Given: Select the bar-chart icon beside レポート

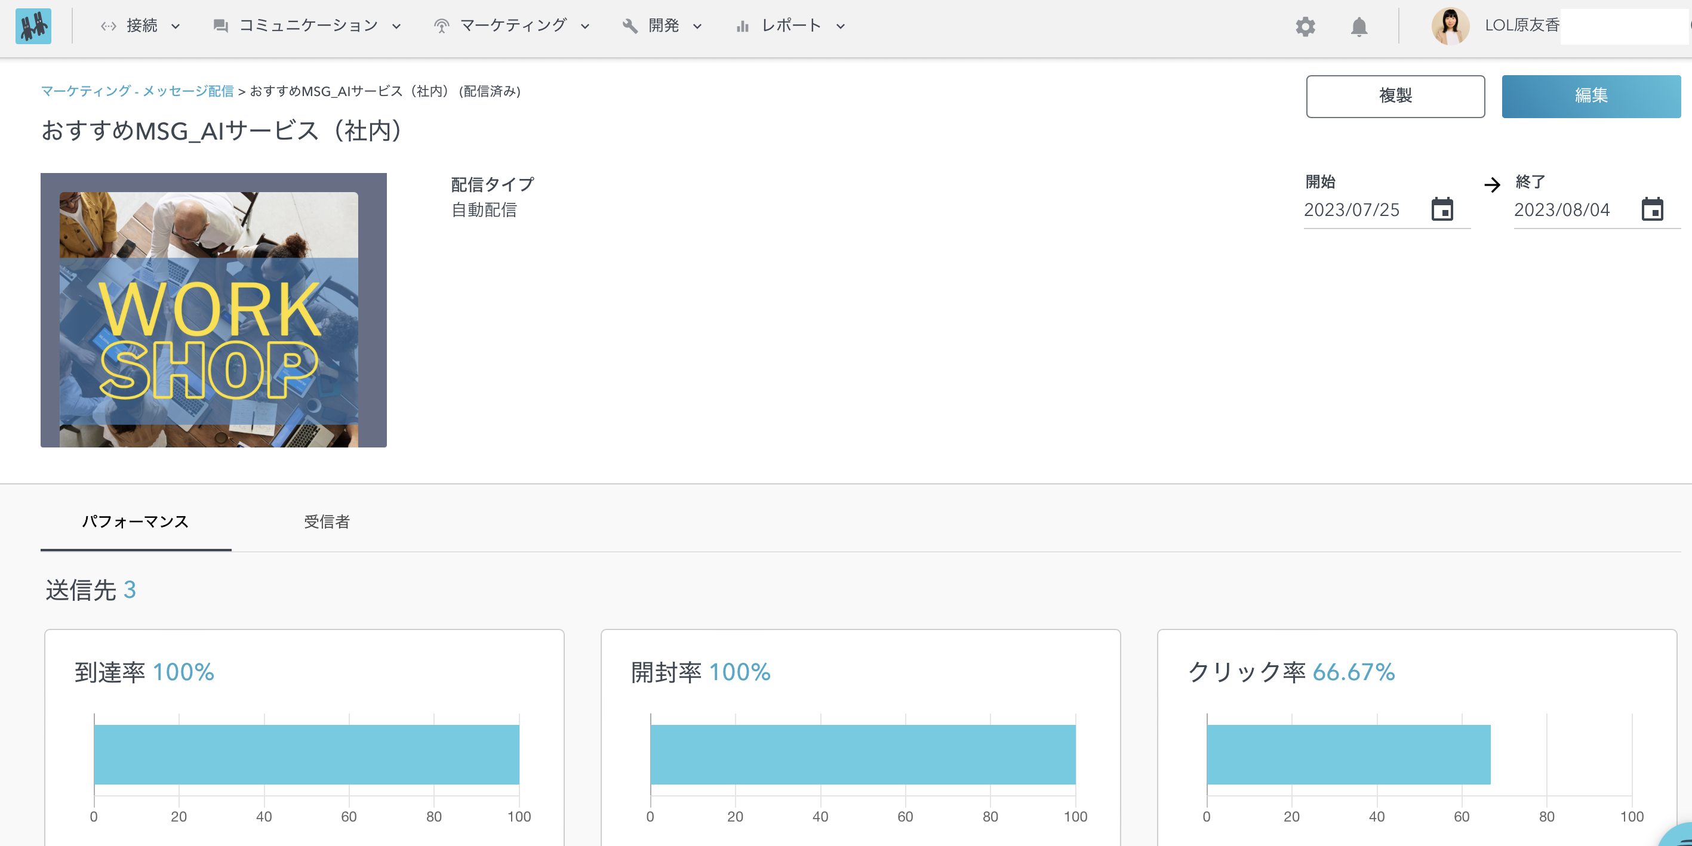Looking at the screenshot, I should (742, 27).
